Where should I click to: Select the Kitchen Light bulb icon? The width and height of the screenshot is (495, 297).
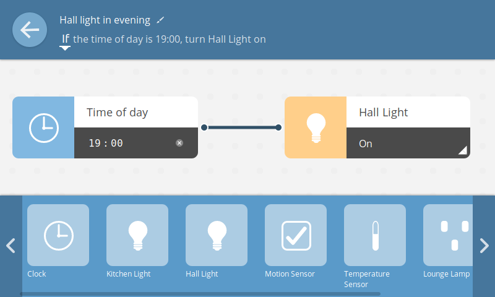click(x=137, y=235)
